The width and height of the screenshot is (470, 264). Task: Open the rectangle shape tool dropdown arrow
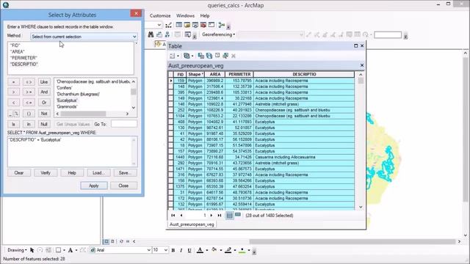click(64, 250)
